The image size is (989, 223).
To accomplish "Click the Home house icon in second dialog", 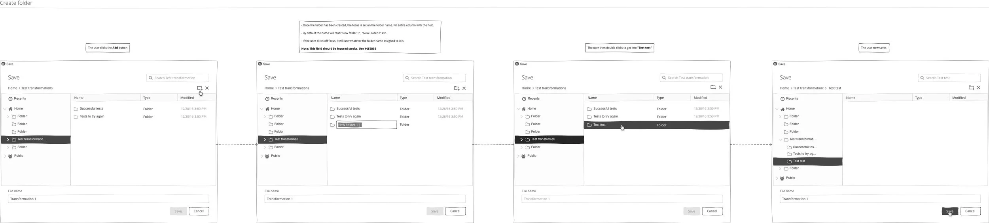I will (267, 109).
